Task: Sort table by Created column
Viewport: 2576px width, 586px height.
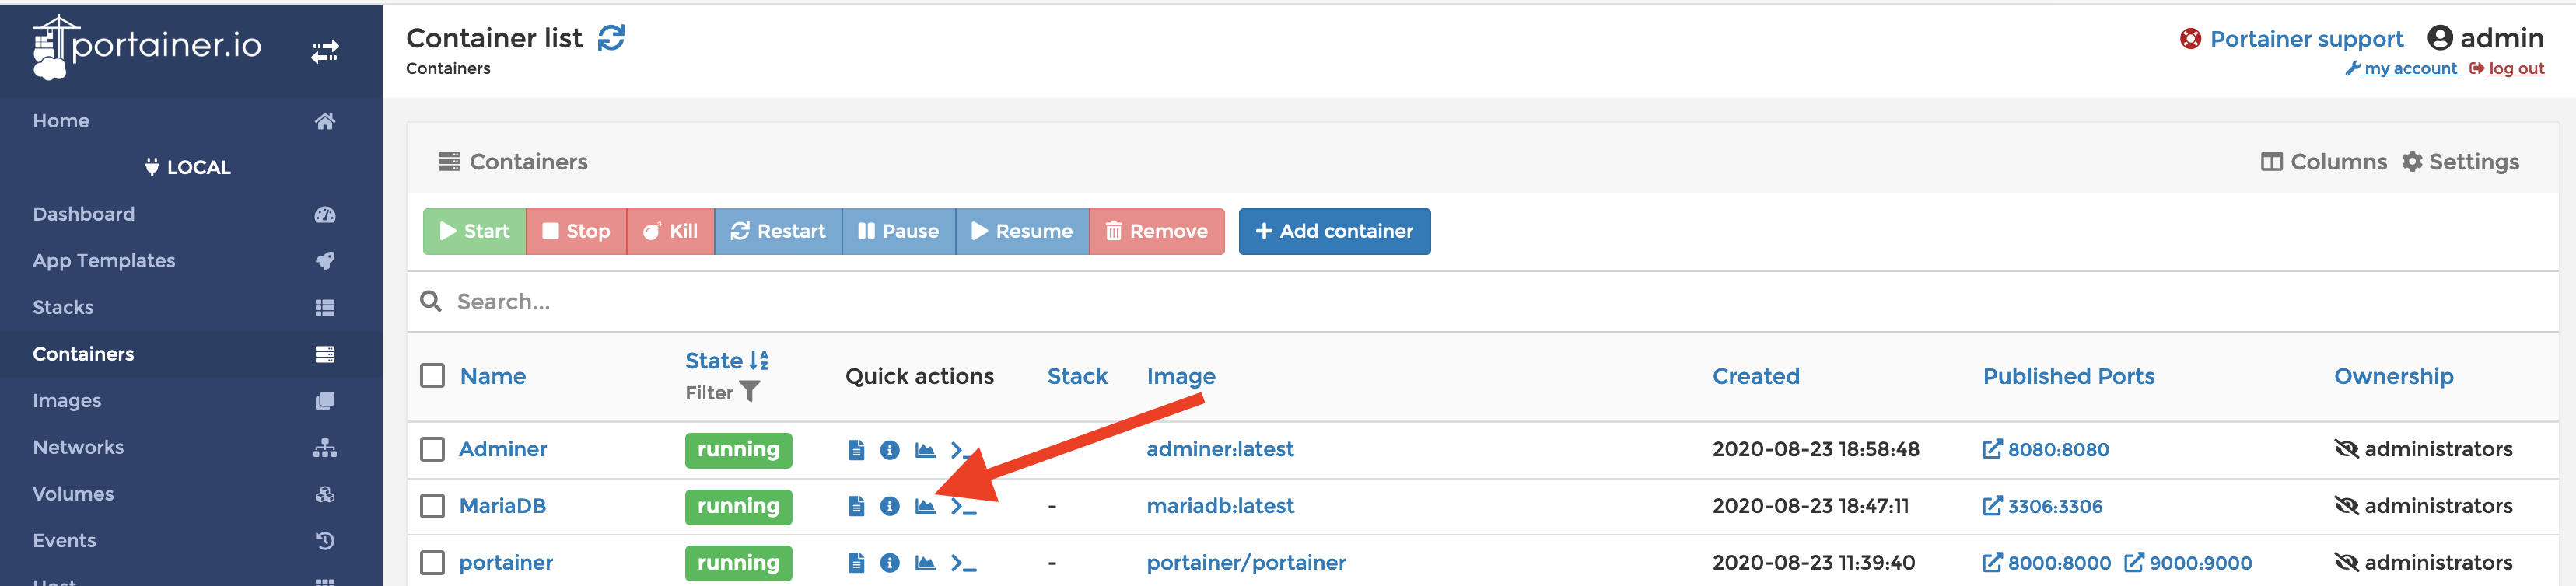Action: click(x=1755, y=376)
